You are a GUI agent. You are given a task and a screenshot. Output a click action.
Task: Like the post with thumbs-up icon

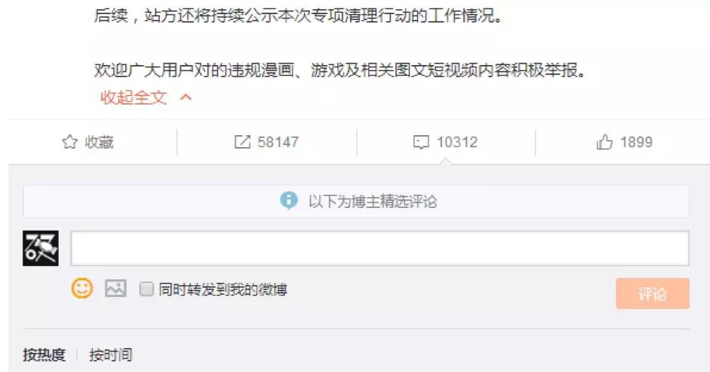604,142
